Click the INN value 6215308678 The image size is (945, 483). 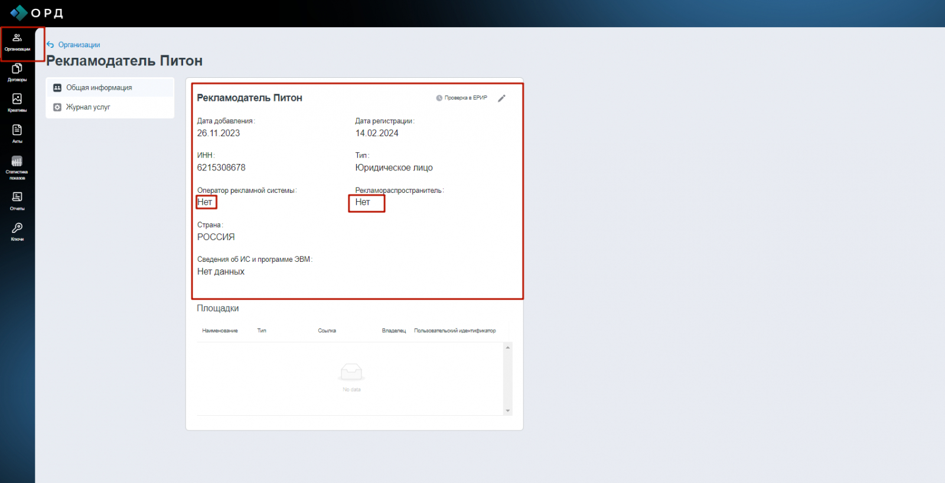click(221, 167)
